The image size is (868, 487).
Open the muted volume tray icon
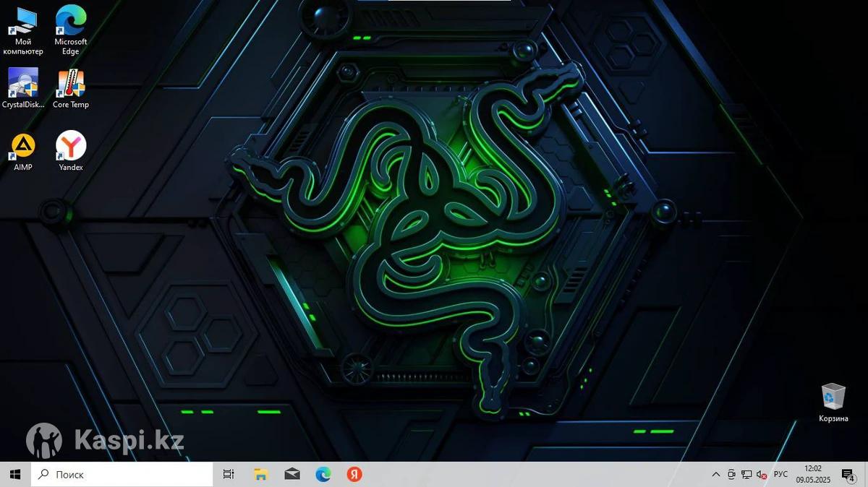click(x=762, y=475)
